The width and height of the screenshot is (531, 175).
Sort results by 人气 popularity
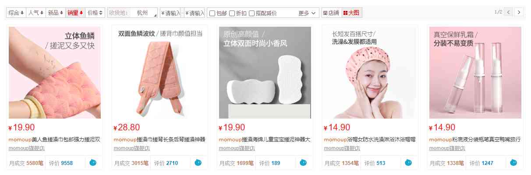tap(36, 13)
